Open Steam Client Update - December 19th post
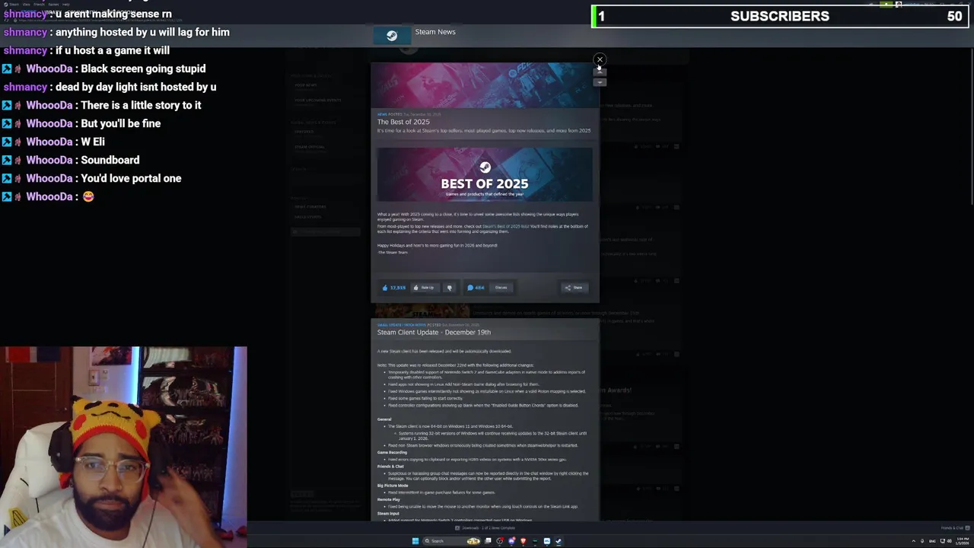 (434, 332)
